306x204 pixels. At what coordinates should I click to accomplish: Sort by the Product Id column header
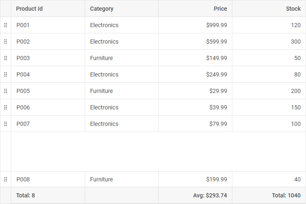(29, 9)
